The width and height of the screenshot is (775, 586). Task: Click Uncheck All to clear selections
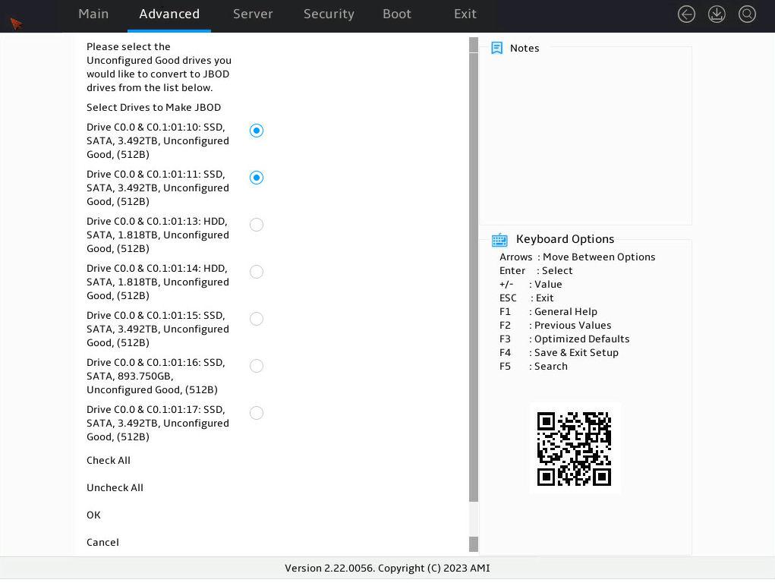(x=115, y=487)
